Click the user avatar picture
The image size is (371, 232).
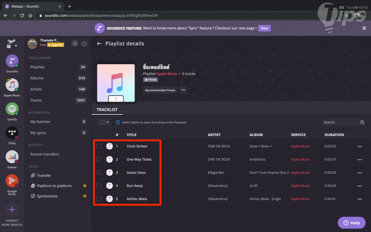(32, 43)
